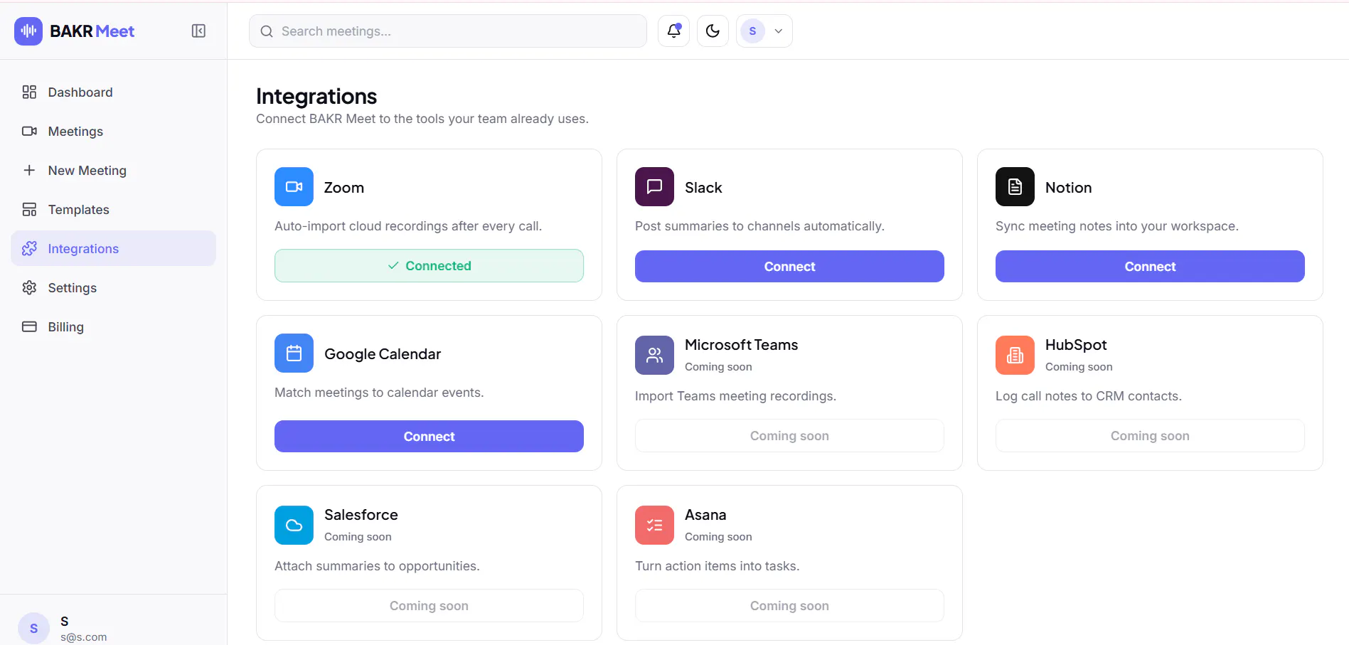
Task: Click the Dashboard grid icon
Action: pos(29,92)
